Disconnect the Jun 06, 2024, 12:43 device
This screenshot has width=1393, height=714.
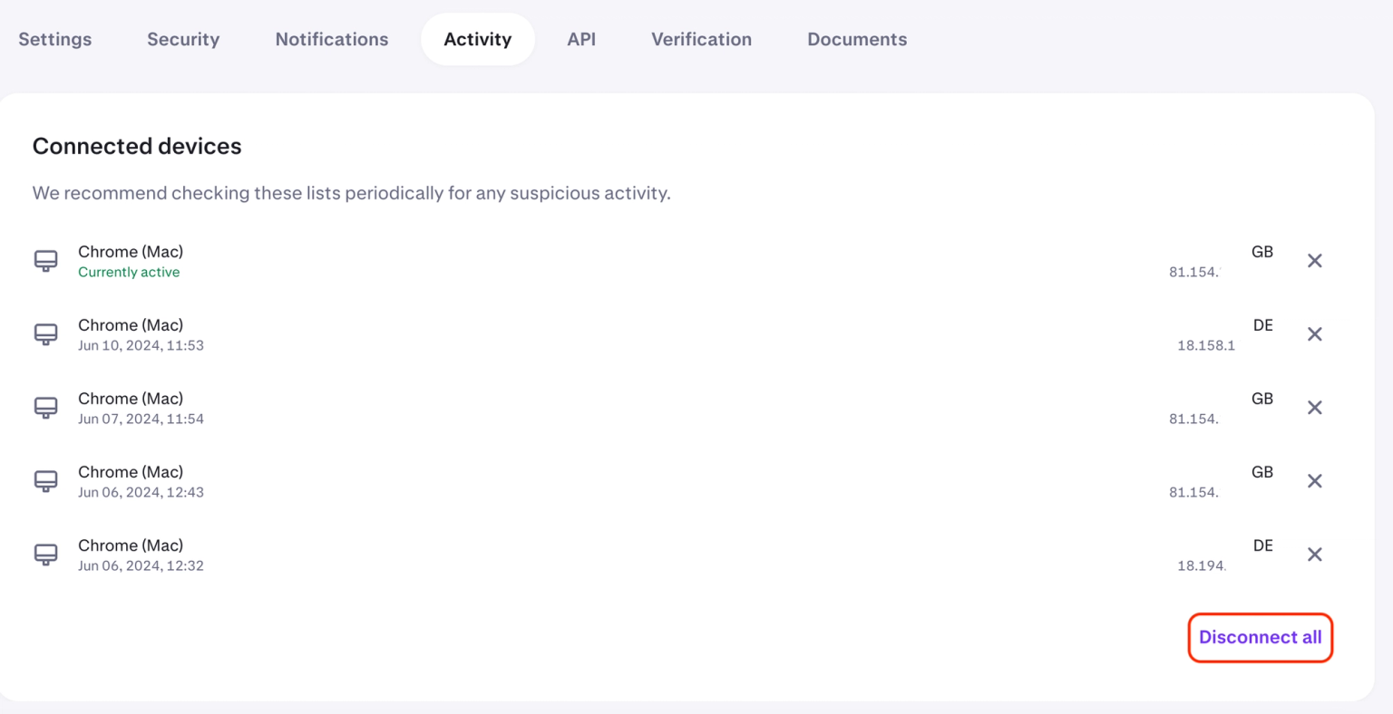click(1314, 481)
